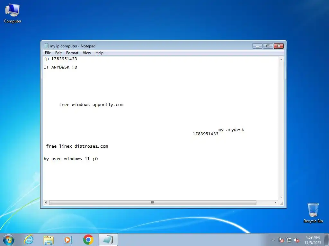Select the Recycle Bin icon
This screenshot has width=329, height=246.
pos(313,213)
